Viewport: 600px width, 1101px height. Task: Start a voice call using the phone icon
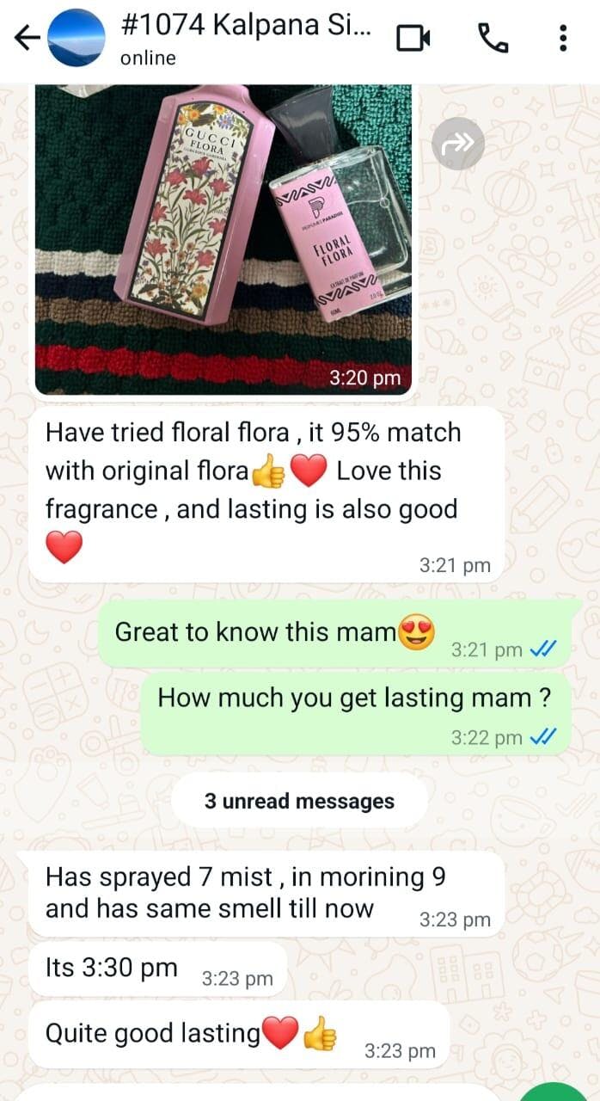(493, 38)
